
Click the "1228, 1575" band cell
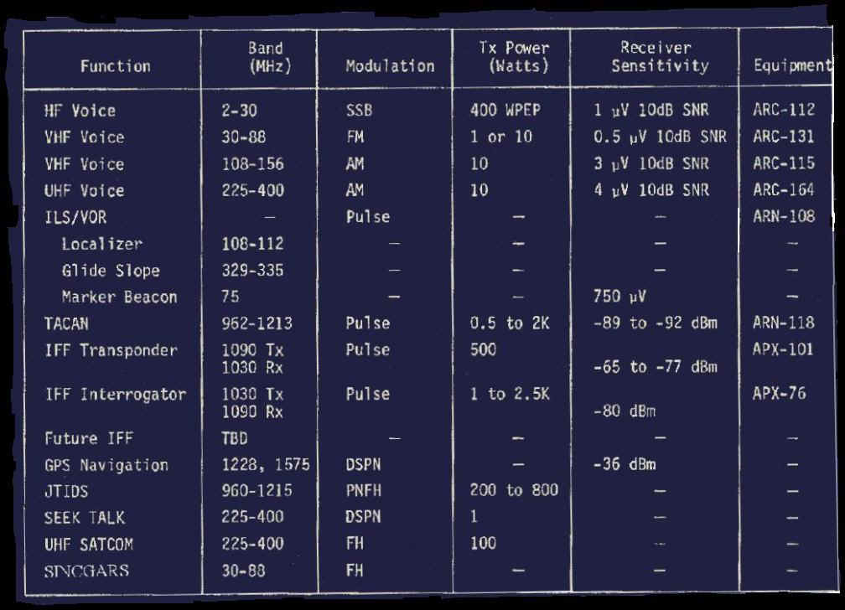tap(266, 464)
